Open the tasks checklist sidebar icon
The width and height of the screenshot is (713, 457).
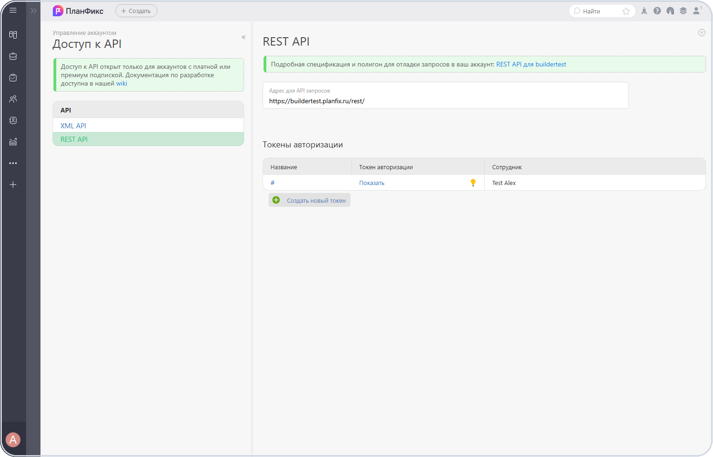13,78
